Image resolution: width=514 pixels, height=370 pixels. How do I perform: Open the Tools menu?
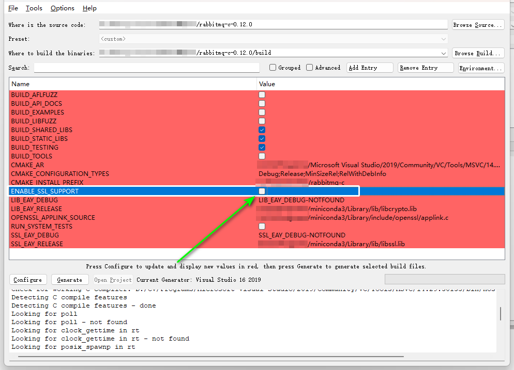click(x=34, y=8)
